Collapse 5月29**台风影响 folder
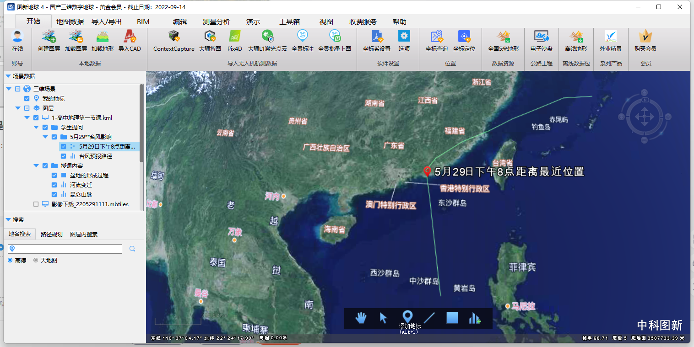Screen dimensions: 694x347 tap(45, 137)
